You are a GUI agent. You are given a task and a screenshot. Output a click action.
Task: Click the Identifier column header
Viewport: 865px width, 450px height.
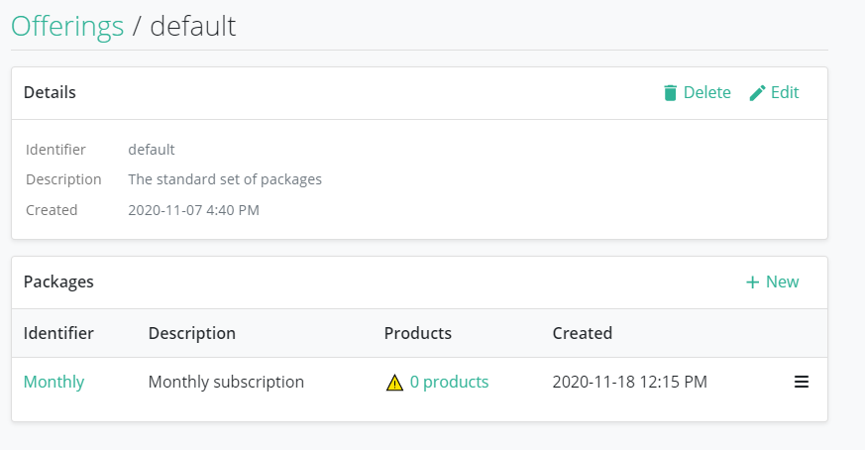(58, 333)
